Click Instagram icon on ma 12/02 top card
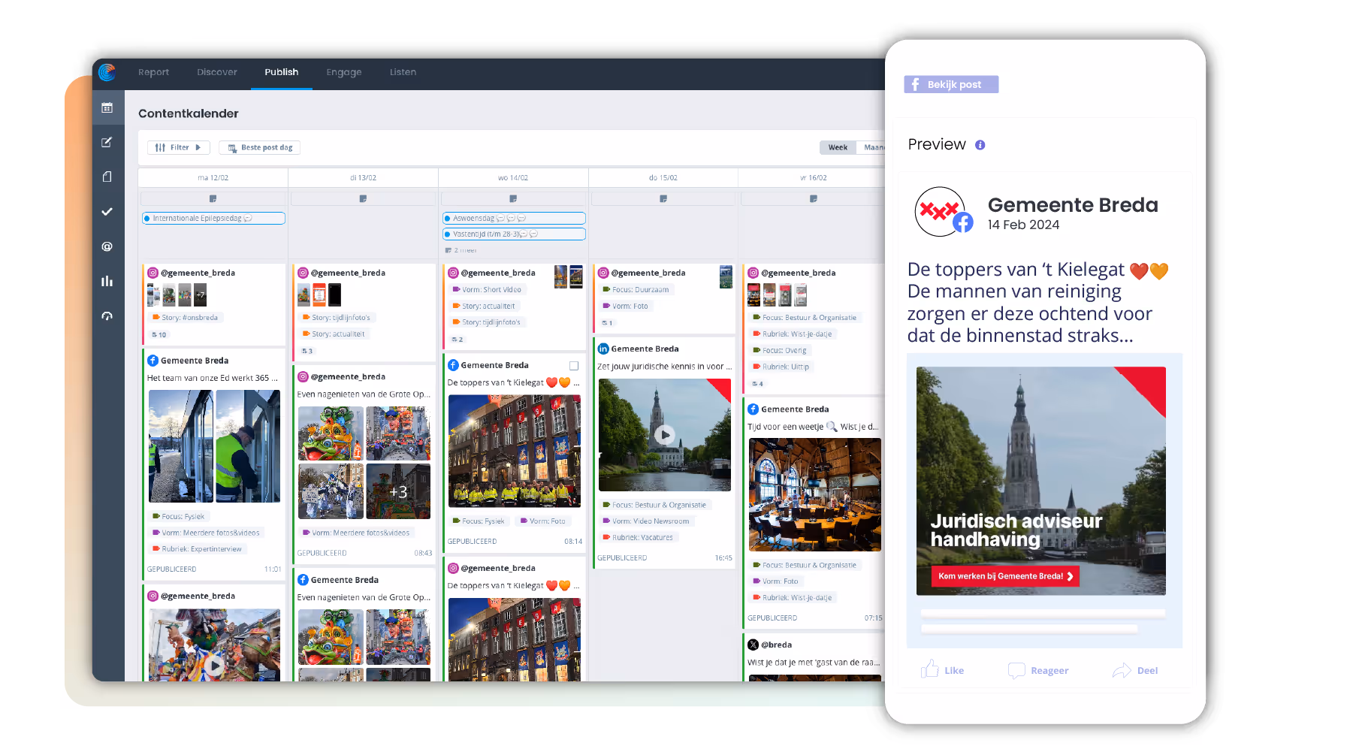This screenshot has width=1353, height=752. pos(153,273)
